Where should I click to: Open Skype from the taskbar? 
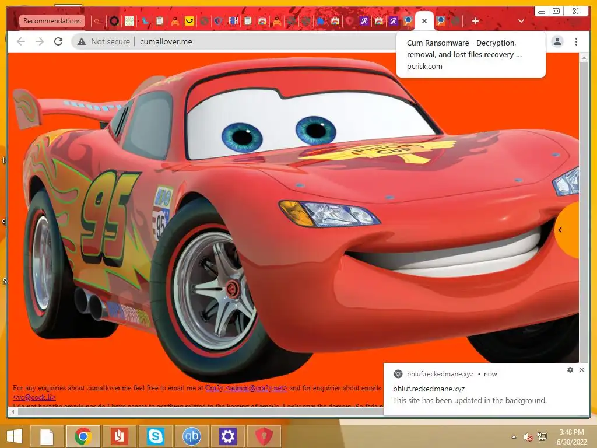pos(155,436)
